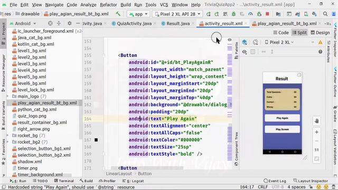Toggle the view options eye icon in preview
338x190 pixels.
click(245, 52)
